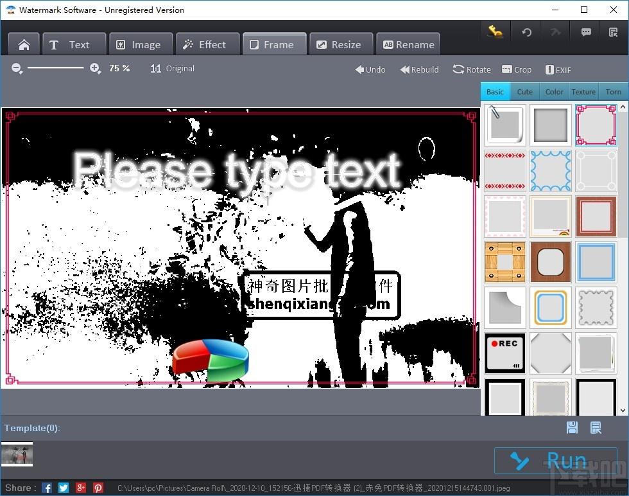Choose the pink ornate corner frame
This screenshot has height=496, width=629.
click(x=596, y=125)
